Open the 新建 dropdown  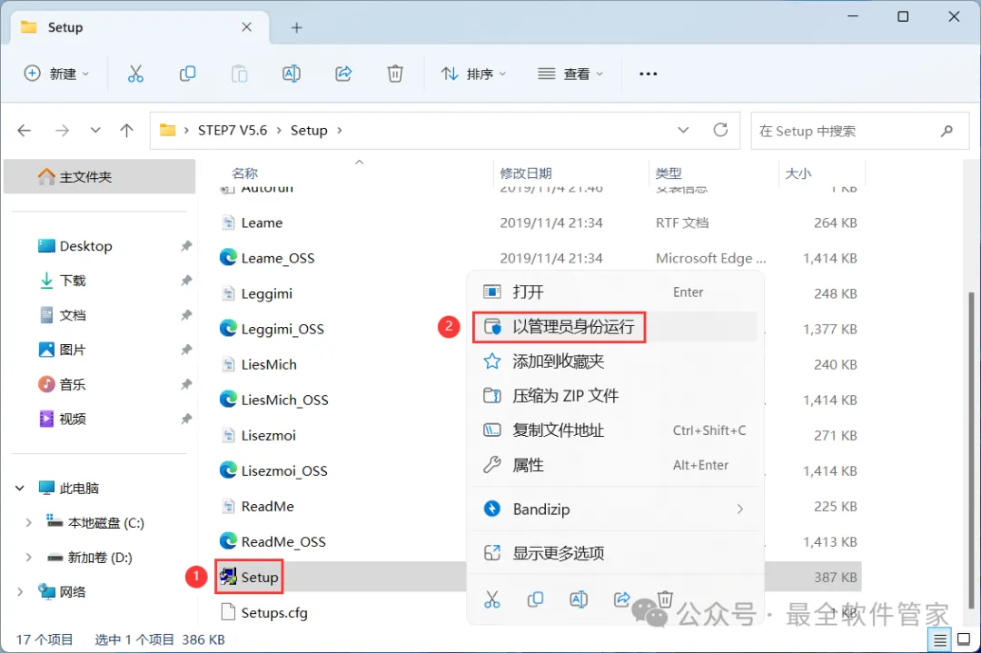[57, 74]
